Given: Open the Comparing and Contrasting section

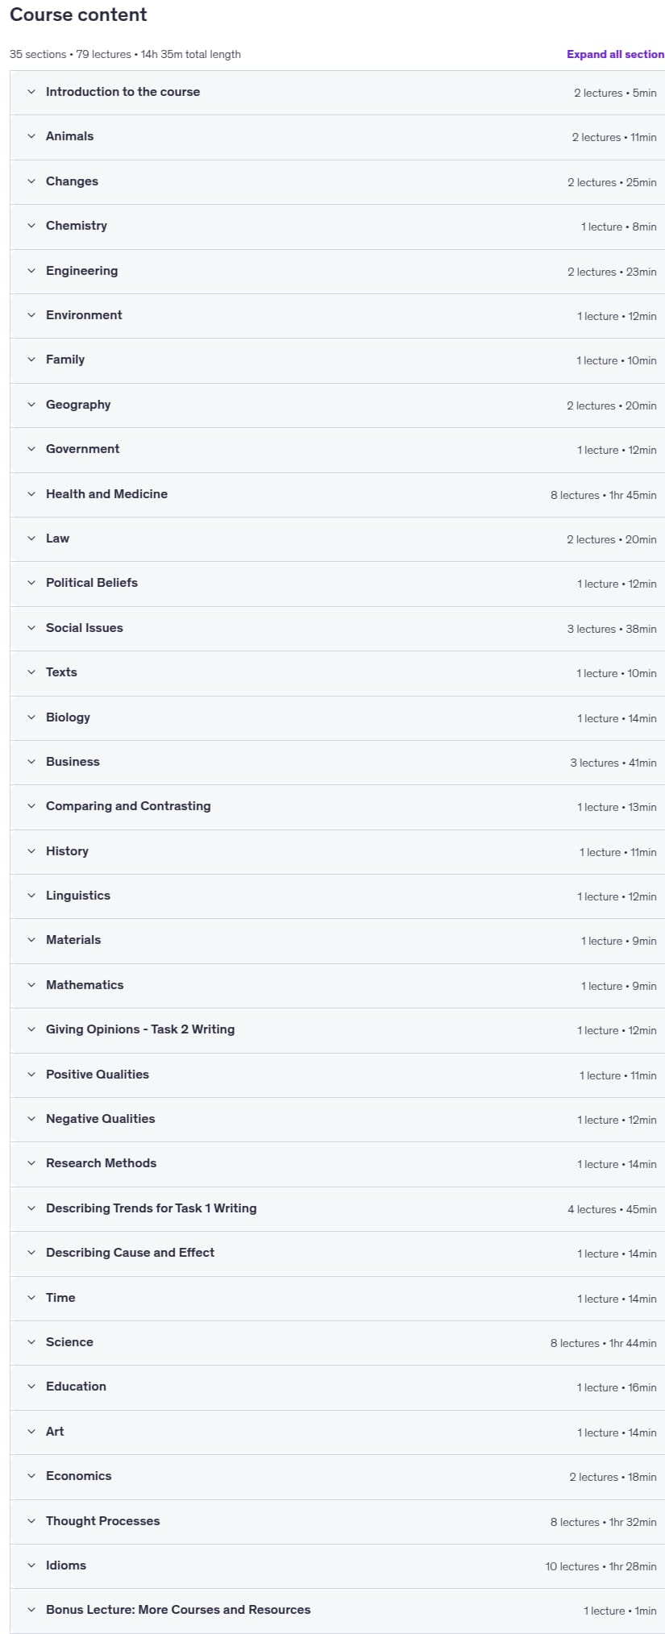Looking at the screenshot, I should (x=337, y=806).
